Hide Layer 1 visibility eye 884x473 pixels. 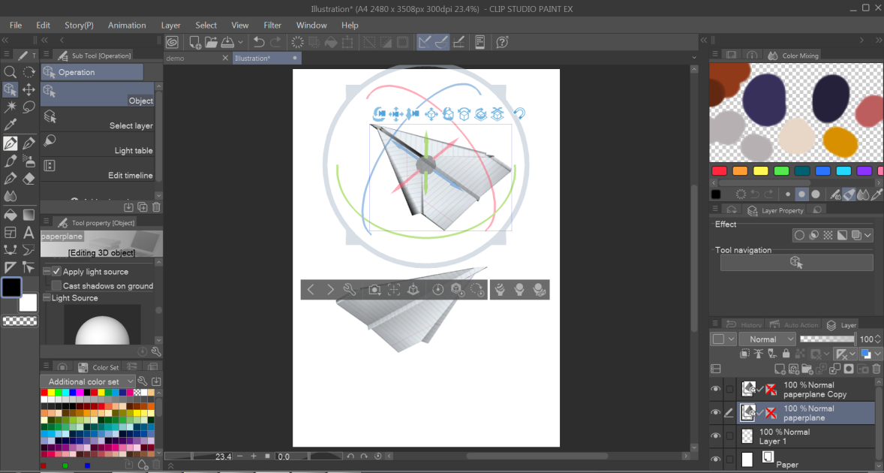click(x=715, y=435)
